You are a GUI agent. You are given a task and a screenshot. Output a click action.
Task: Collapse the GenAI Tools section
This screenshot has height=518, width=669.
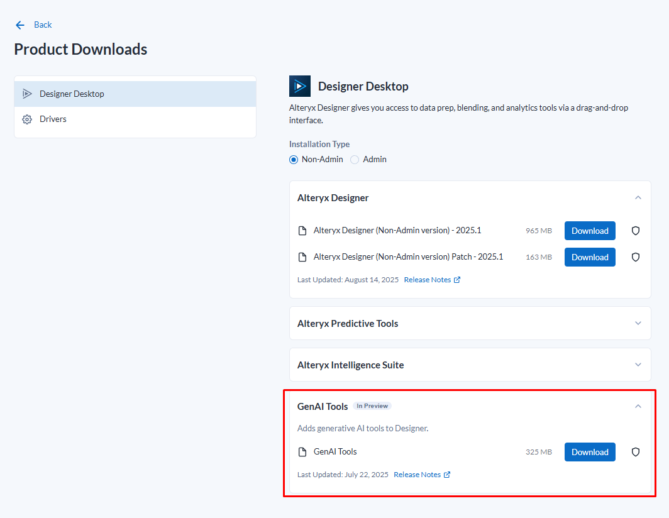coord(638,406)
